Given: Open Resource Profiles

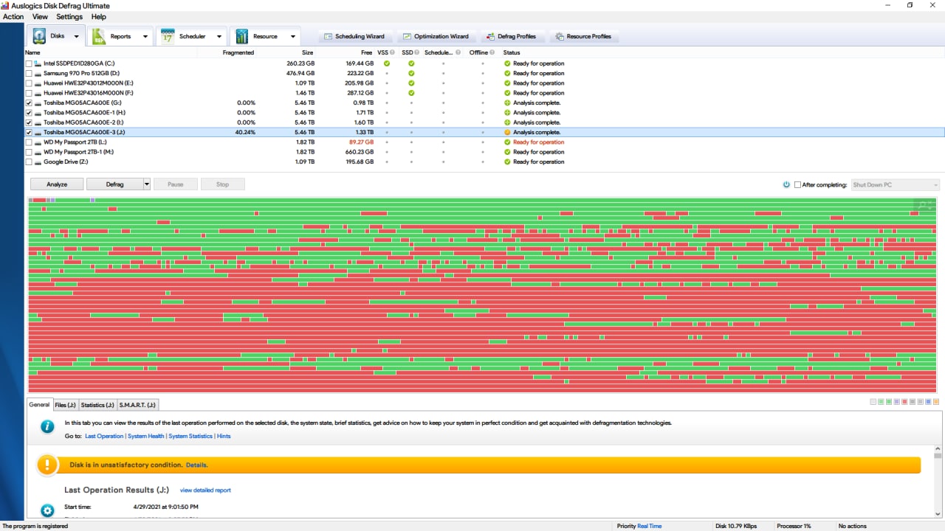Looking at the screenshot, I should (583, 36).
